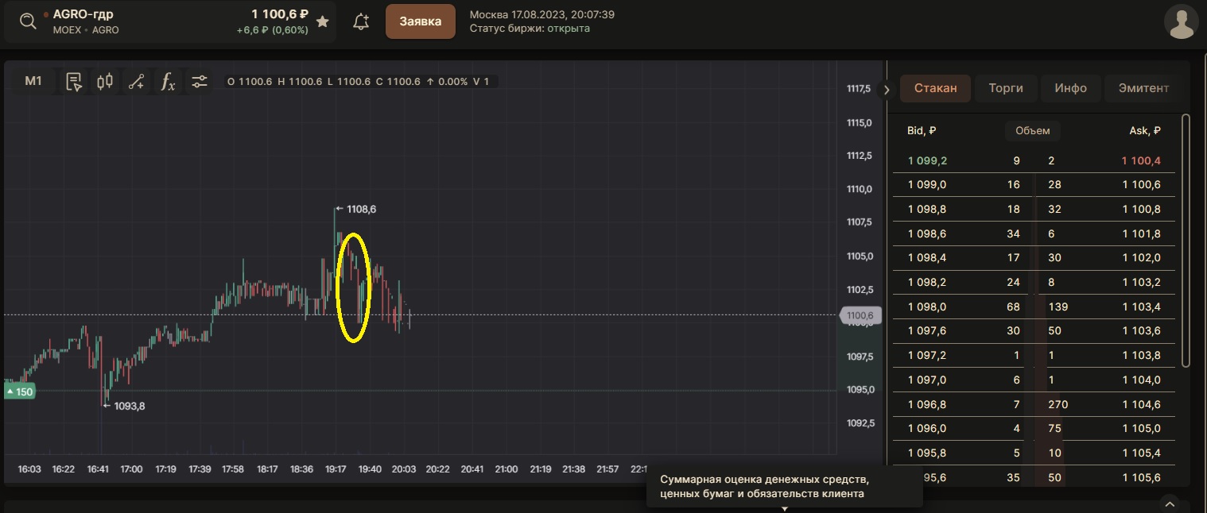This screenshot has width=1207, height=513.
Task: Select bid price 1 098,4
Action: [x=927, y=258]
